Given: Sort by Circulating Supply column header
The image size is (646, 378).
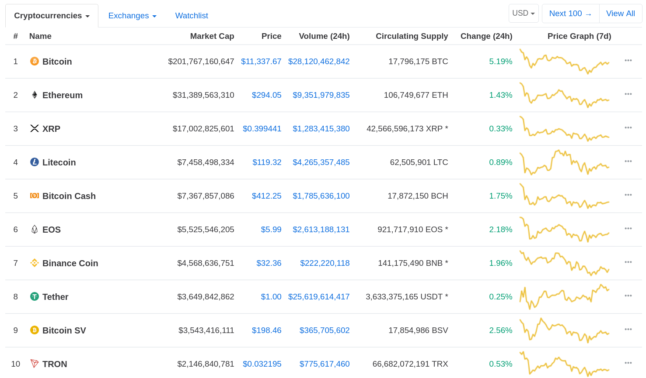Looking at the screenshot, I should (412, 36).
